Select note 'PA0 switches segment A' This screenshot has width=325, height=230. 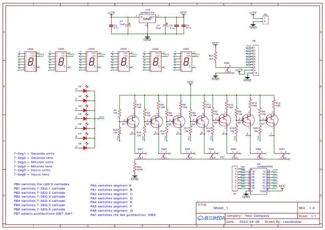click(111, 186)
